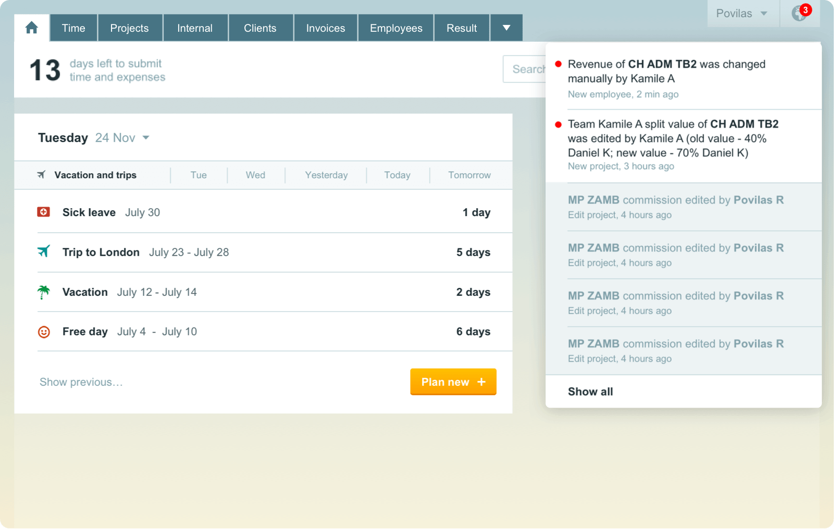Image resolution: width=839 pixels, height=529 pixels.
Task: Click the palm tree icon beside Vacation
Action: tap(44, 292)
